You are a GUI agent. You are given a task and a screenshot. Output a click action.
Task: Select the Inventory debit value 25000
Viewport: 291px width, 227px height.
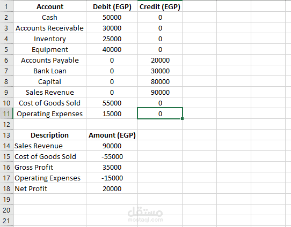112,39
